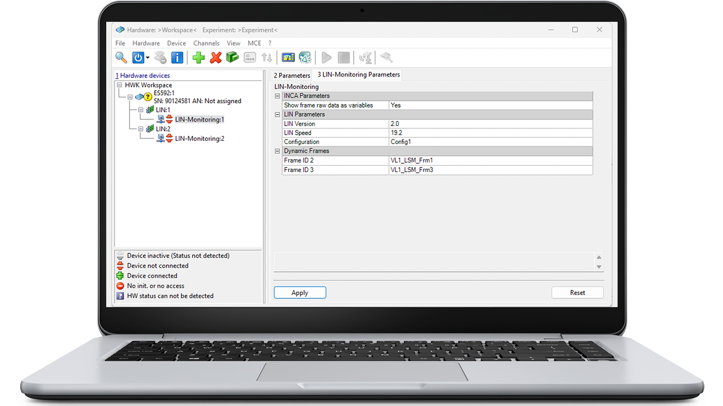Viewport: 723px width, 406px height.
Task: Click the blue power initialize icon
Action: pos(138,58)
